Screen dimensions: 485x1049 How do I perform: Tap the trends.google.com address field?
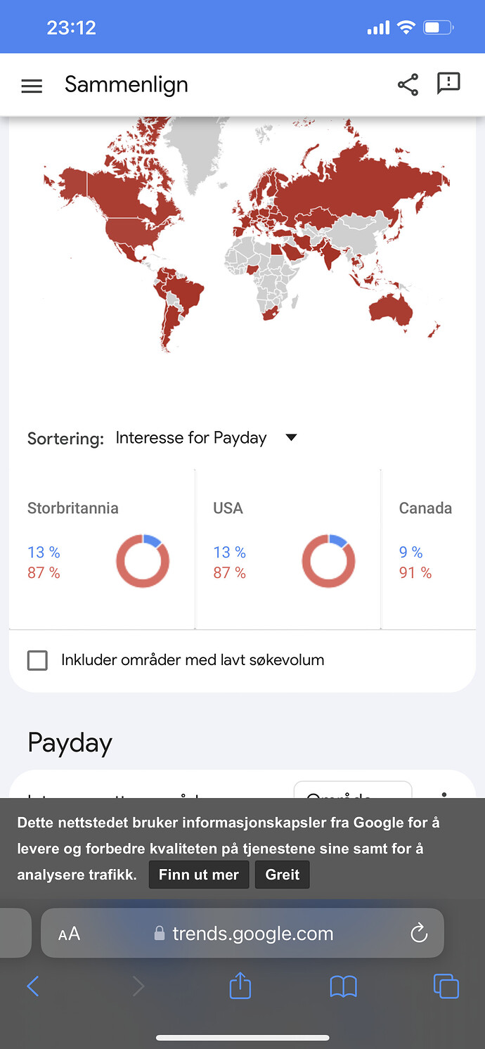(242, 934)
